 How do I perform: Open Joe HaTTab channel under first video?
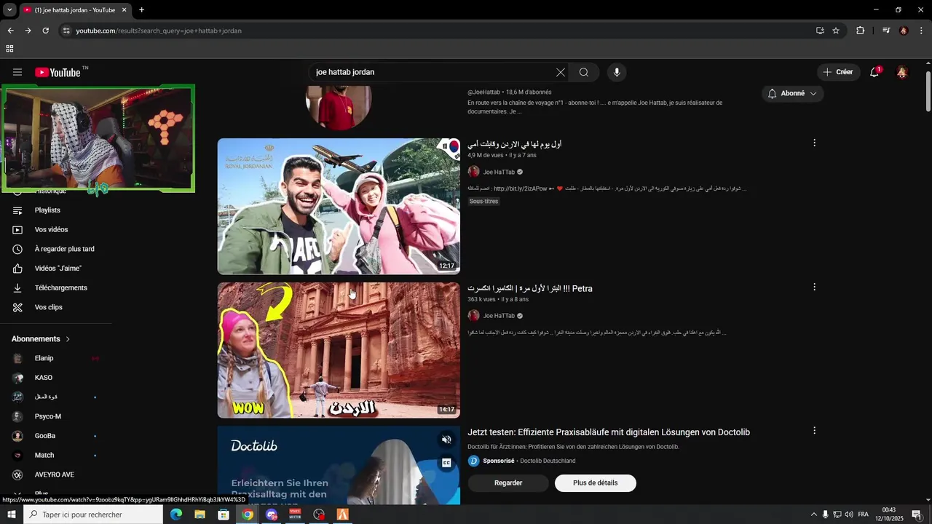click(499, 172)
